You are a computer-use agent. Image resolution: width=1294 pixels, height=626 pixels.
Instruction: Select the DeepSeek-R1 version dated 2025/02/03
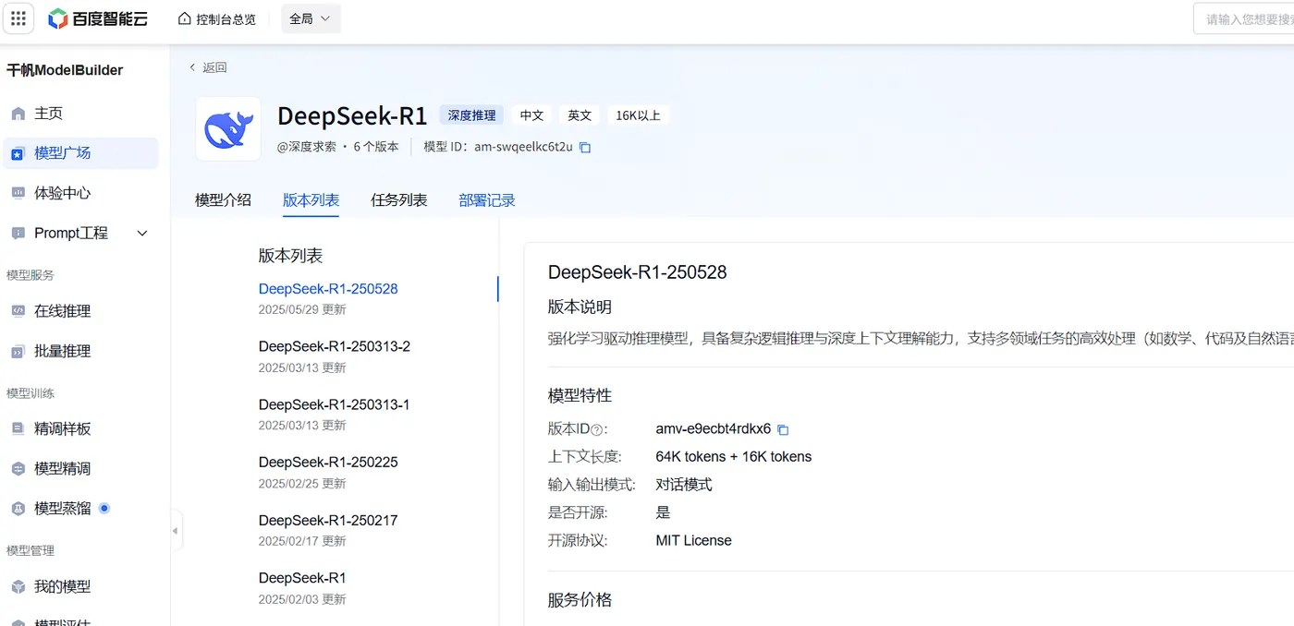pyautogui.click(x=302, y=579)
